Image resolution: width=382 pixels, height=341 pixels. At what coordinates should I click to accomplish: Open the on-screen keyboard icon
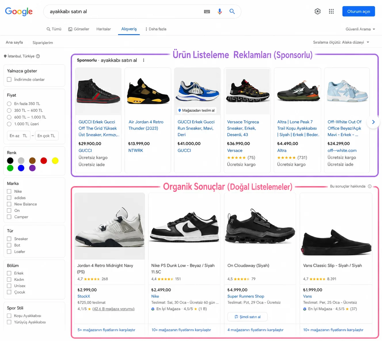pos(207,12)
